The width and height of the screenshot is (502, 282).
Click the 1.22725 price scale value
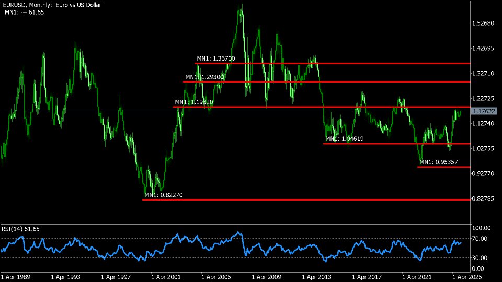click(483, 98)
